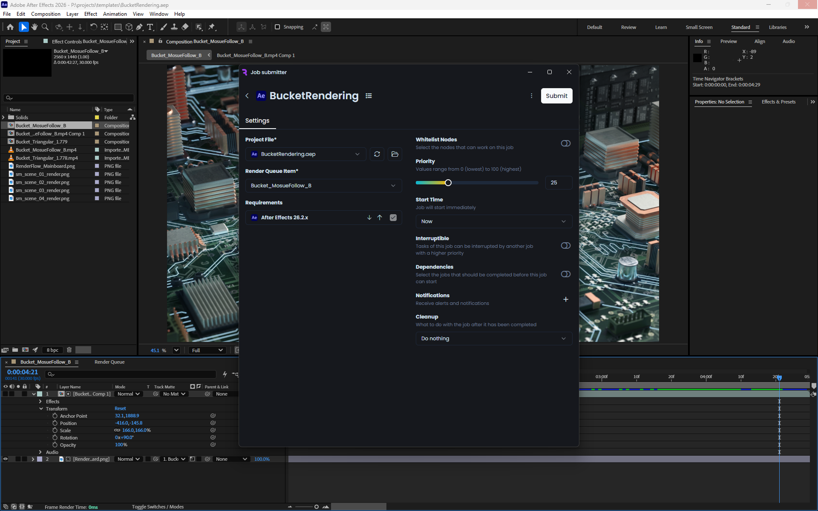Viewport: 818px width, 511px height.
Task: Open the Composition menu
Action: pos(46,14)
